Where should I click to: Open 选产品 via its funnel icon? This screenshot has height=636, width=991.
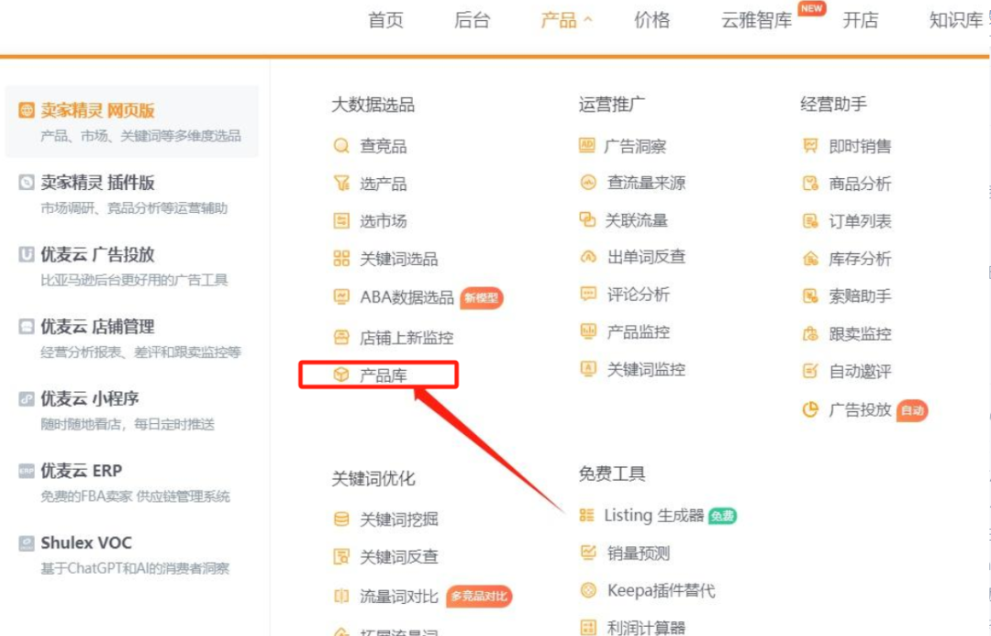(x=340, y=183)
